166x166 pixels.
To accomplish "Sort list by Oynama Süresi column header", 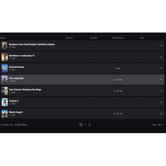I will 118,38.
